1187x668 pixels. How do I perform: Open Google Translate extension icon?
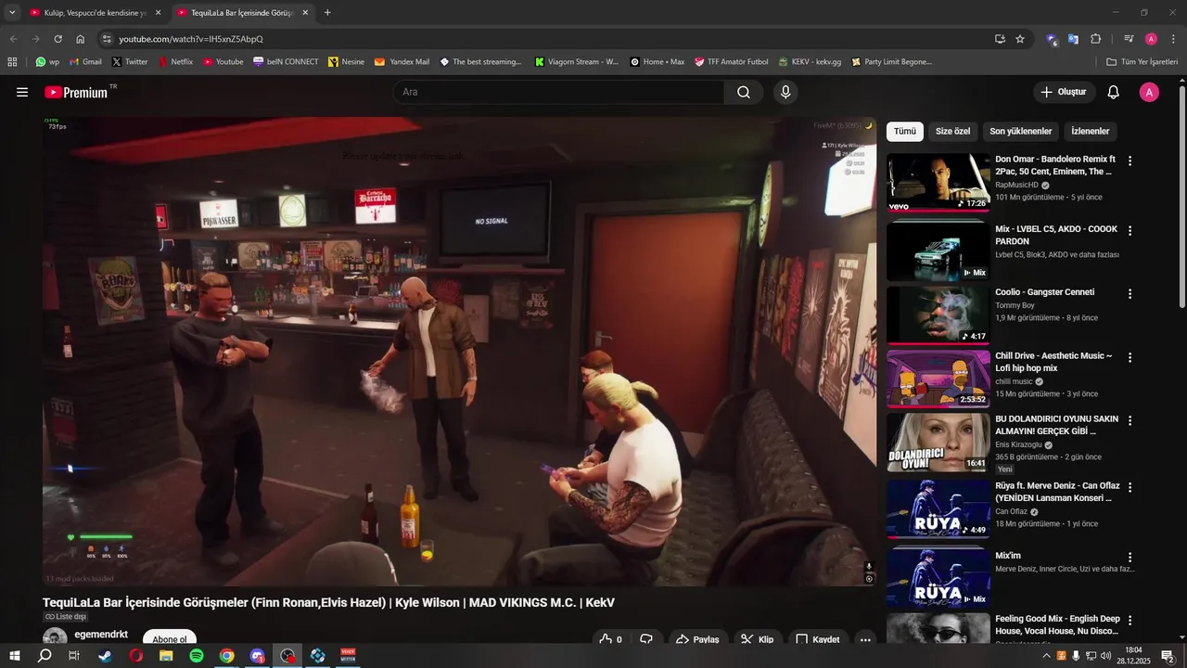point(1073,39)
